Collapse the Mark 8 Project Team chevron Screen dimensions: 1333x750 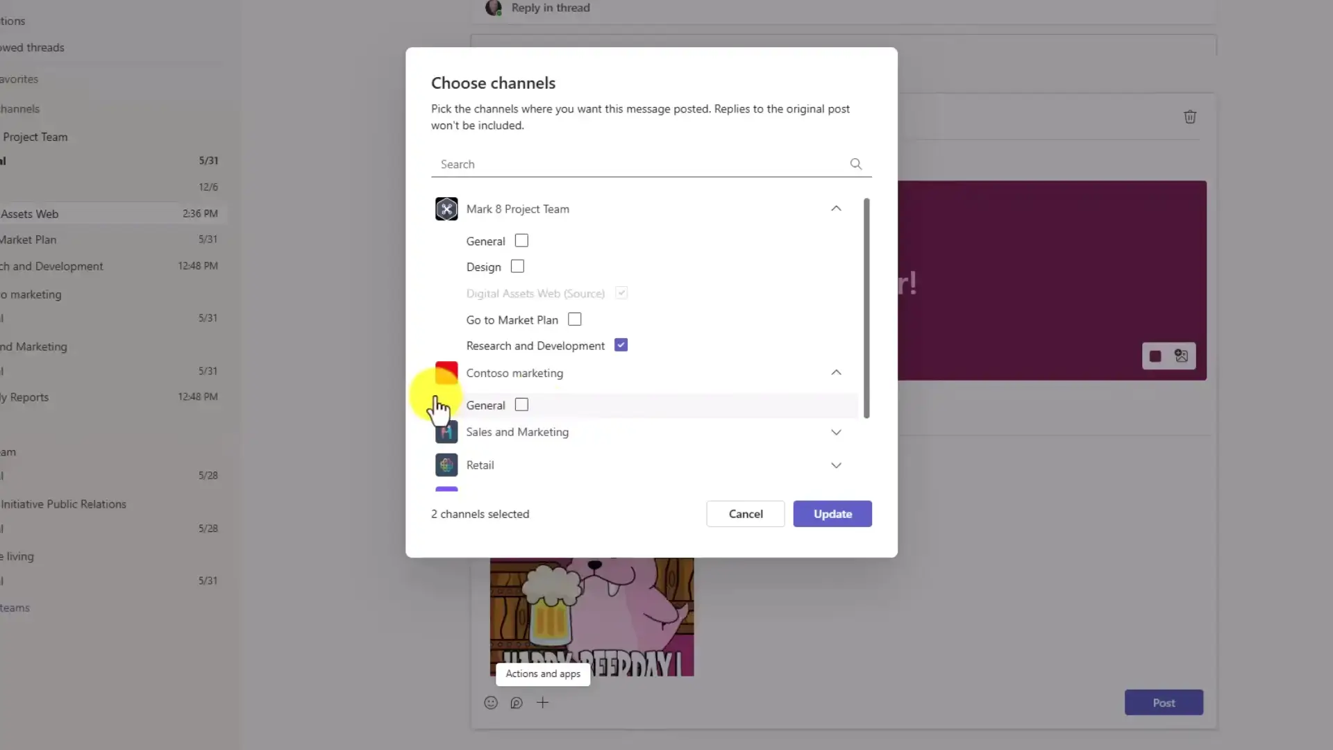[x=836, y=208]
